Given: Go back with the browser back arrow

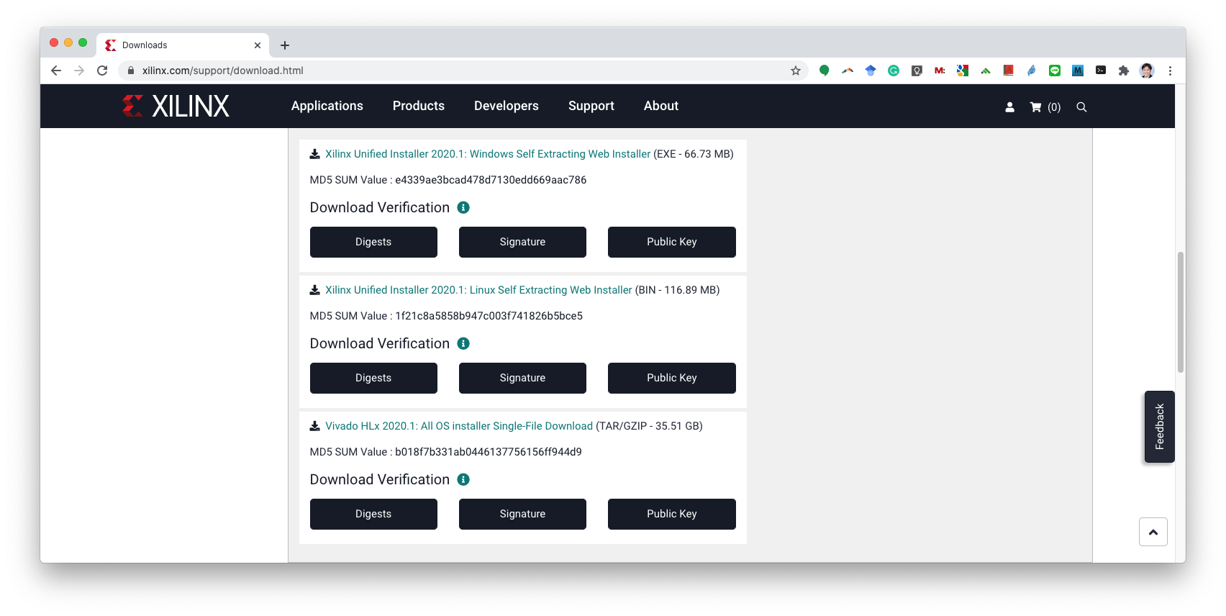Looking at the screenshot, I should 56,71.
